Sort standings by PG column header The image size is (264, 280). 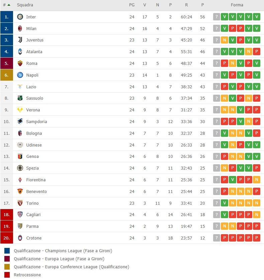pos(132,5)
